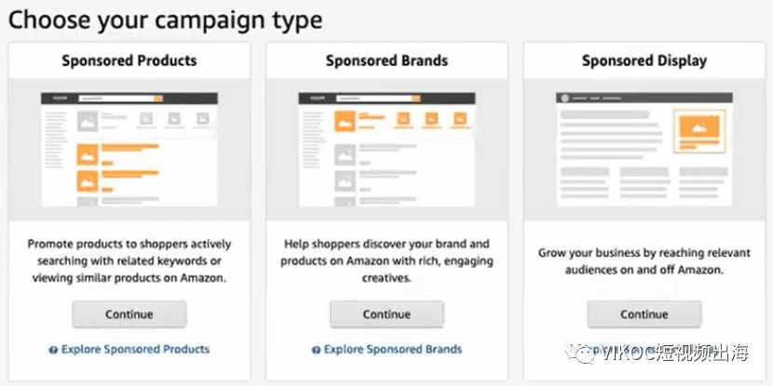Viewport: 773px width, 386px height.
Task: Open the Explore Sponsored Brands link
Action: (x=393, y=350)
